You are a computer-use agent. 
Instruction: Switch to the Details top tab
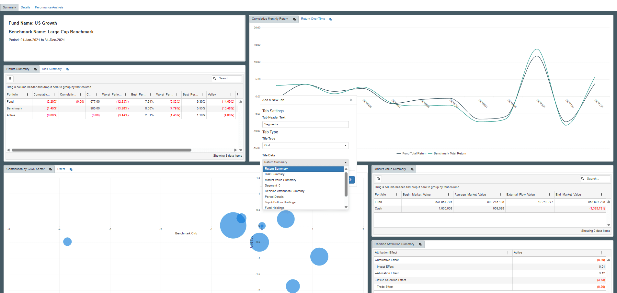(x=25, y=7)
